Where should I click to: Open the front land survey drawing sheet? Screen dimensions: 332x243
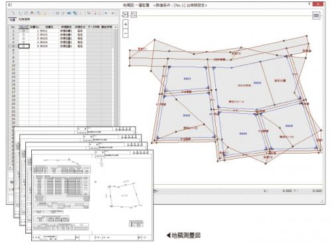point(92,195)
